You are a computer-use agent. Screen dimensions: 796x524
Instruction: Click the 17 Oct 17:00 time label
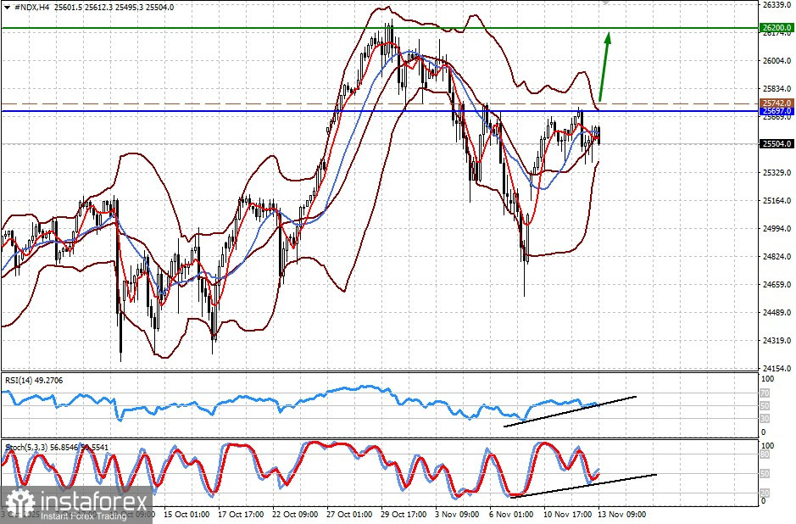[242, 515]
